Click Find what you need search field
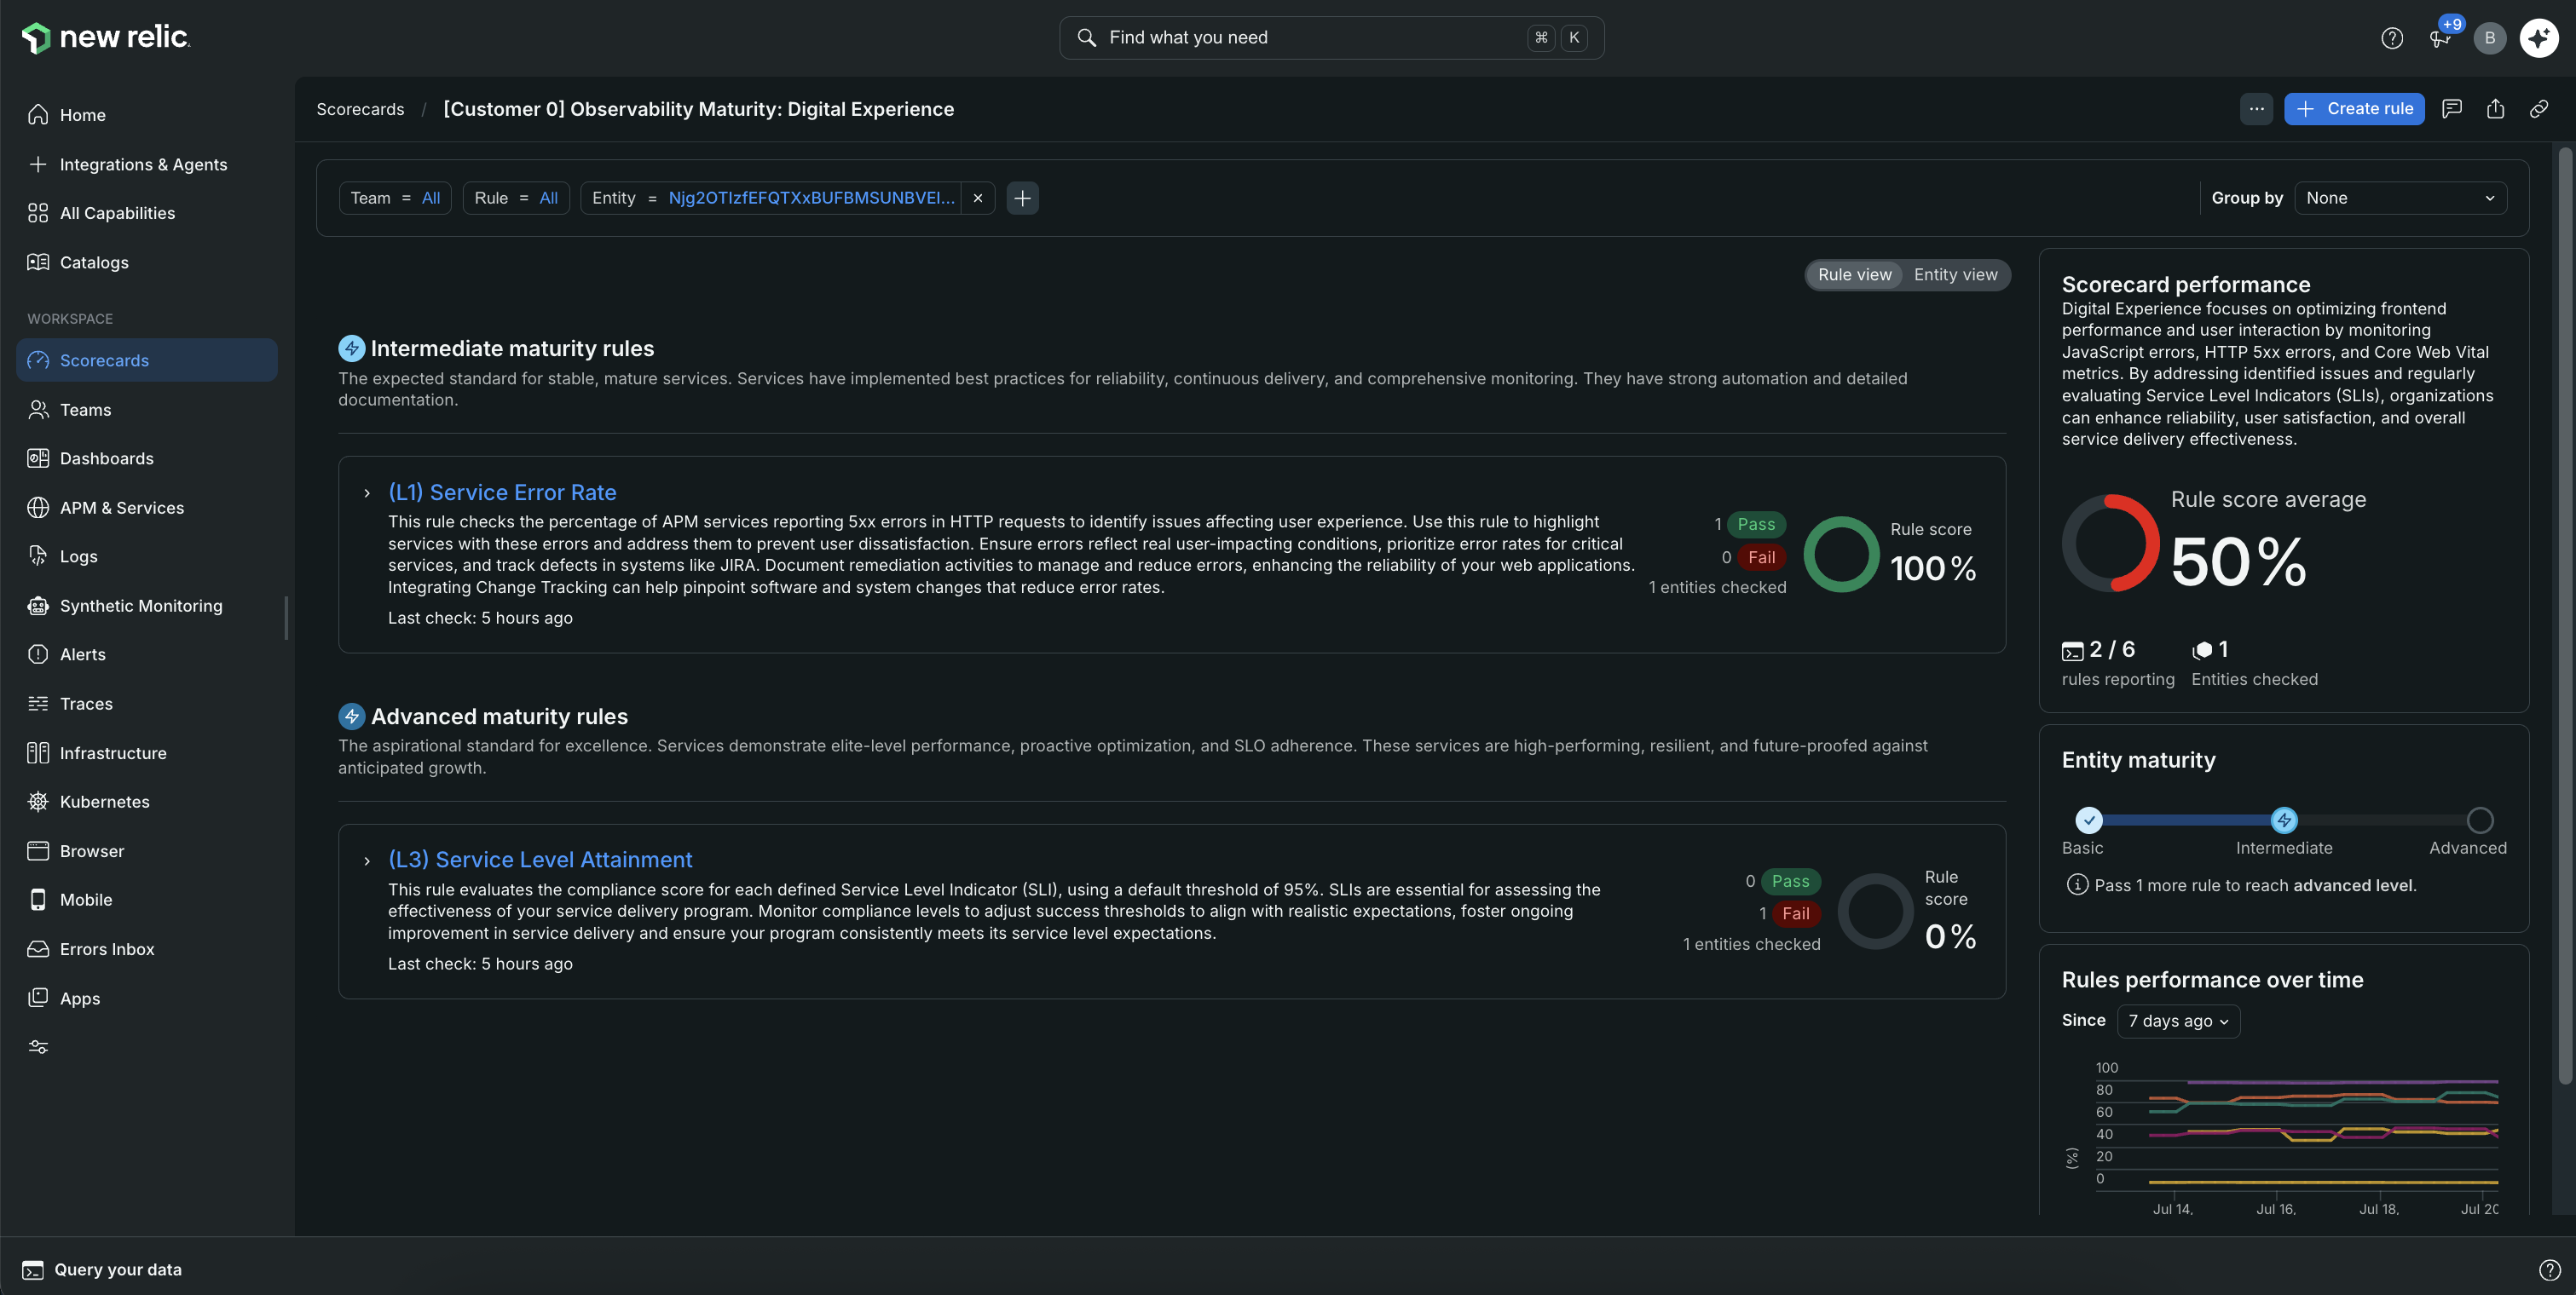The image size is (2576, 1295). [x=1331, y=38]
